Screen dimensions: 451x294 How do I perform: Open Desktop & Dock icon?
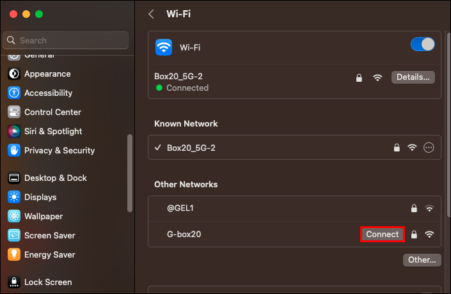click(14, 178)
